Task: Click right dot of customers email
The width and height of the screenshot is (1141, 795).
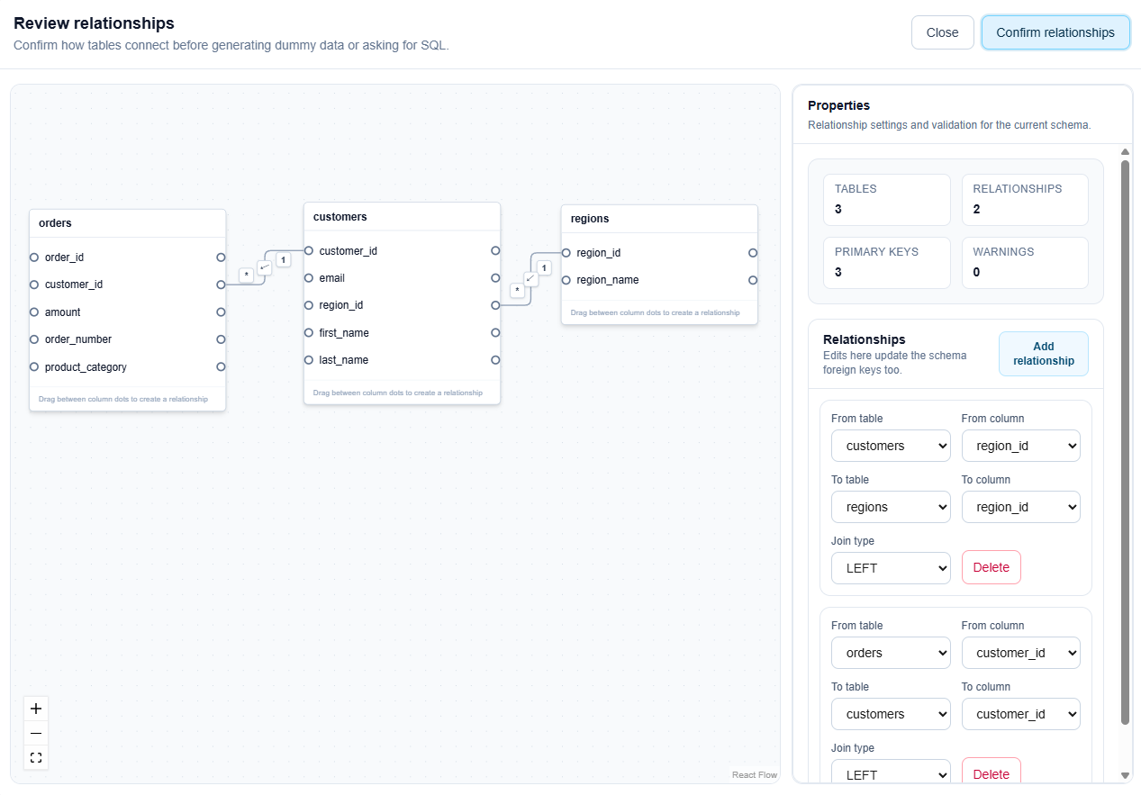Action: [x=495, y=278]
